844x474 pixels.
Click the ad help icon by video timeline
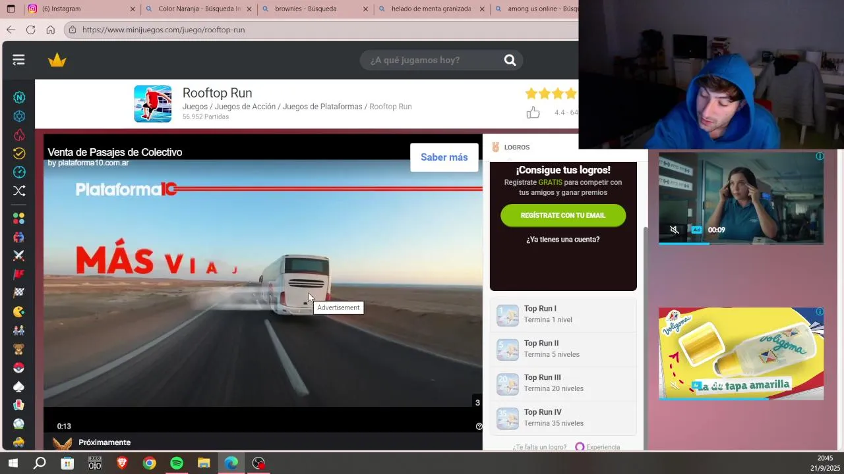click(479, 426)
